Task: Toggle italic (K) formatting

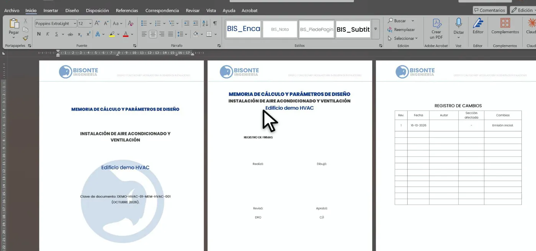Action: click(x=47, y=34)
